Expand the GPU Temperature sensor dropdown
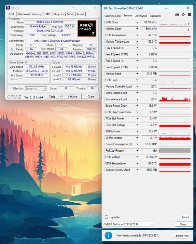The width and height of the screenshot is (196, 244). click(137, 35)
